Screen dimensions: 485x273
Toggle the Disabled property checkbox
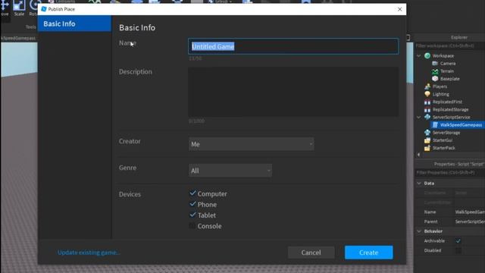458,250
